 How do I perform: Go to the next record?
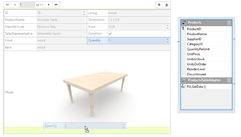click(49, 5)
